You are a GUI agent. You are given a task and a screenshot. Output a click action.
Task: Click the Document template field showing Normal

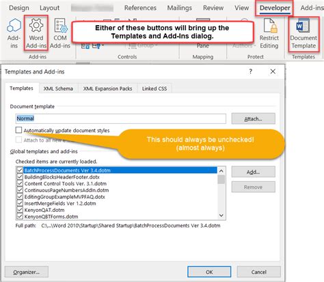[x=121, y=119]
